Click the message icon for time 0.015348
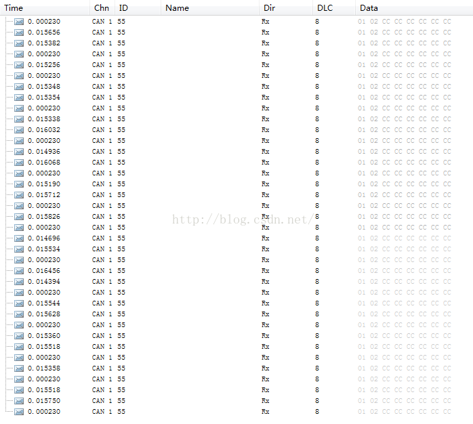The image size is (473, 424). coord(19,87)
